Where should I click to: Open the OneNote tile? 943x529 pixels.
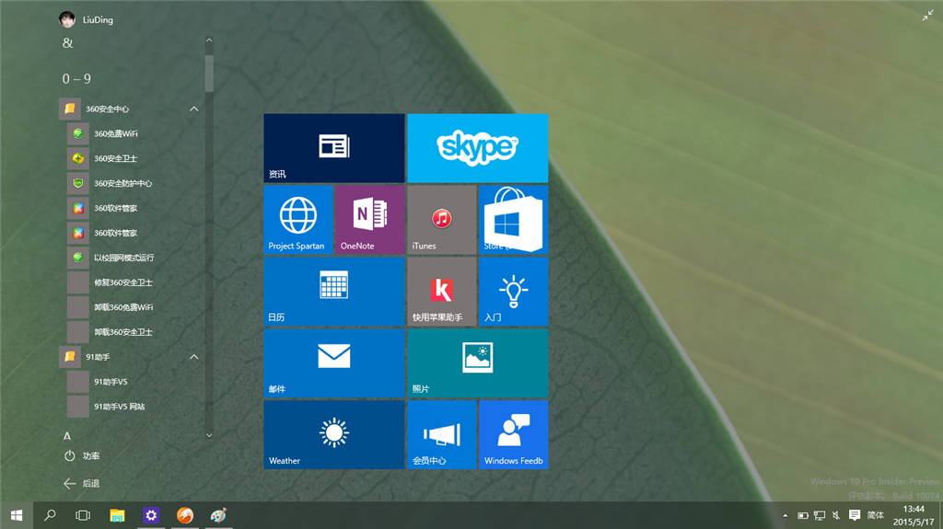coord(369,219)
